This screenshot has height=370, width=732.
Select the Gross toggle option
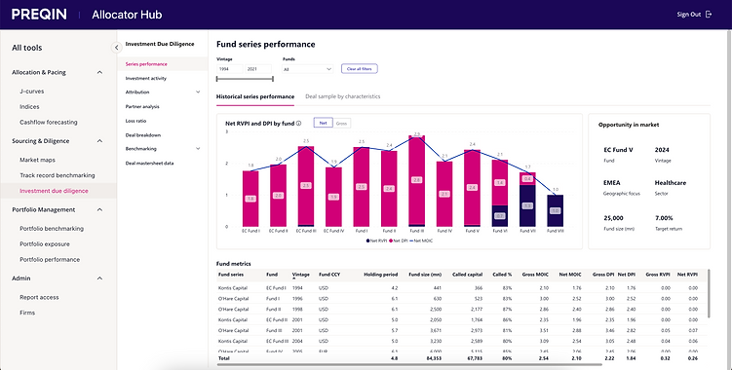click(x=342, y=124)
